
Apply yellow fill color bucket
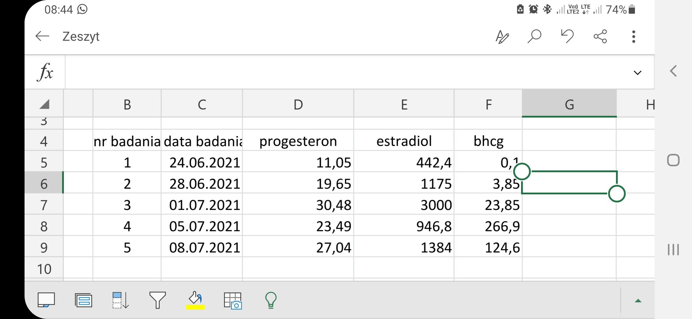(x=195, y=300)
